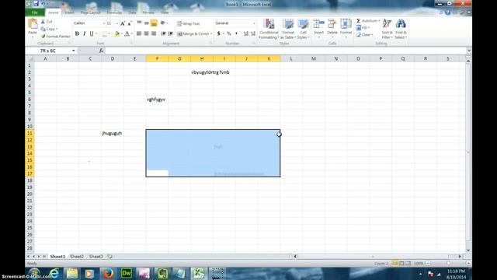Apply the yellow Fill Color
497x280 pixels.
pyautogui.click(x=117, y=33)
